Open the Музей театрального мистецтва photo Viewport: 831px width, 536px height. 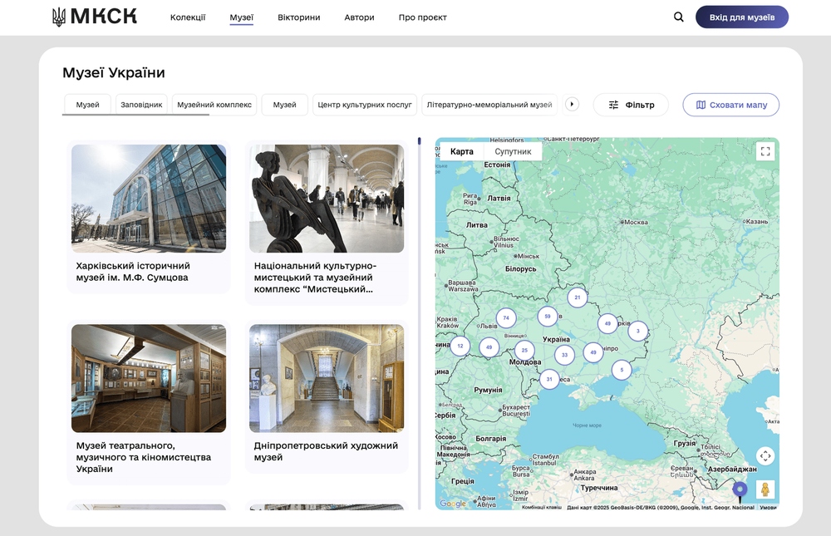click(149, 378)
